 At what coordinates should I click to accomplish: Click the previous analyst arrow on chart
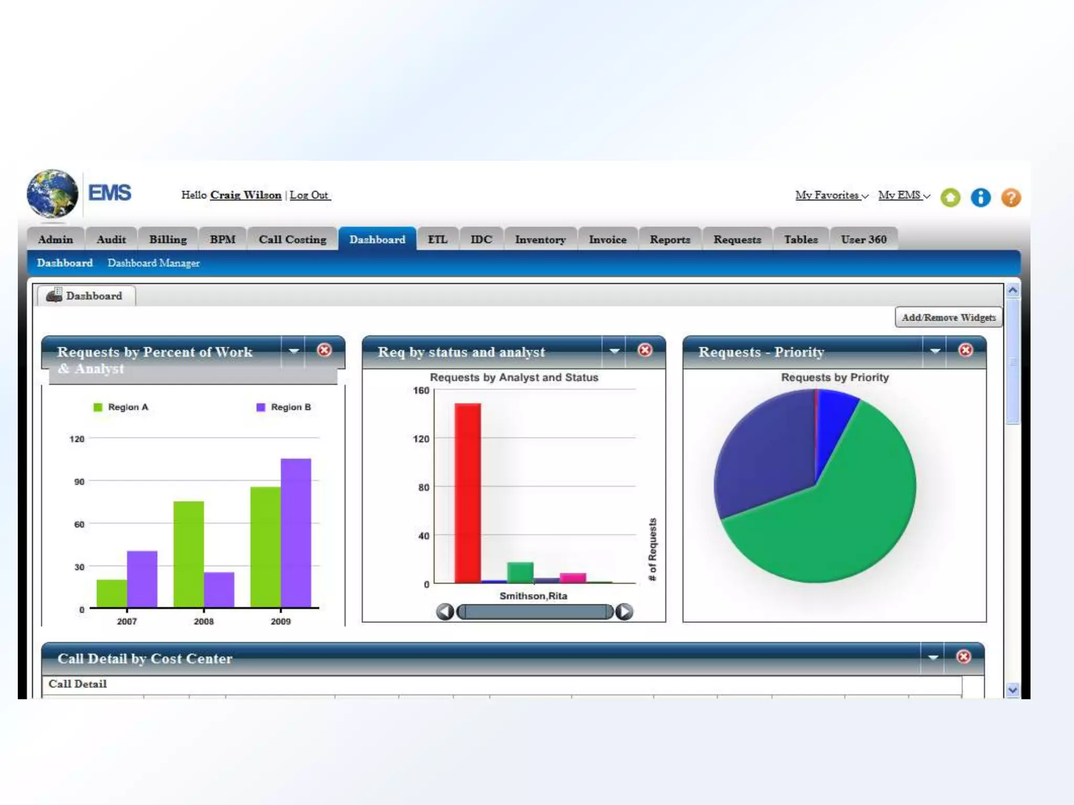click(x=445, y=612)
